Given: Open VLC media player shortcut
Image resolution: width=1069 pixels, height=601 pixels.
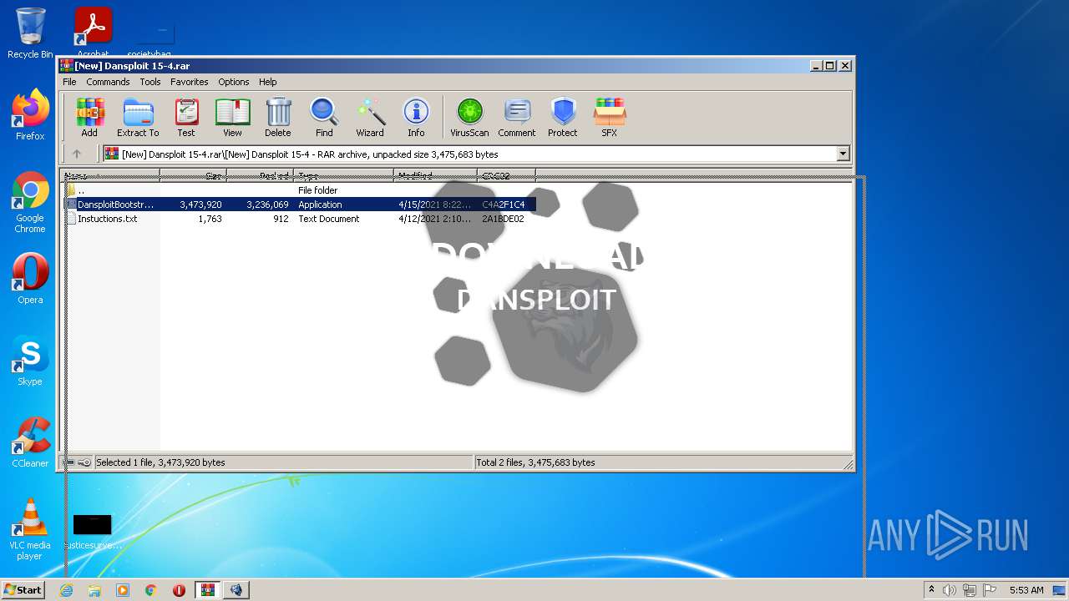Looking at the screenshot, I should [x=30, y=529].
